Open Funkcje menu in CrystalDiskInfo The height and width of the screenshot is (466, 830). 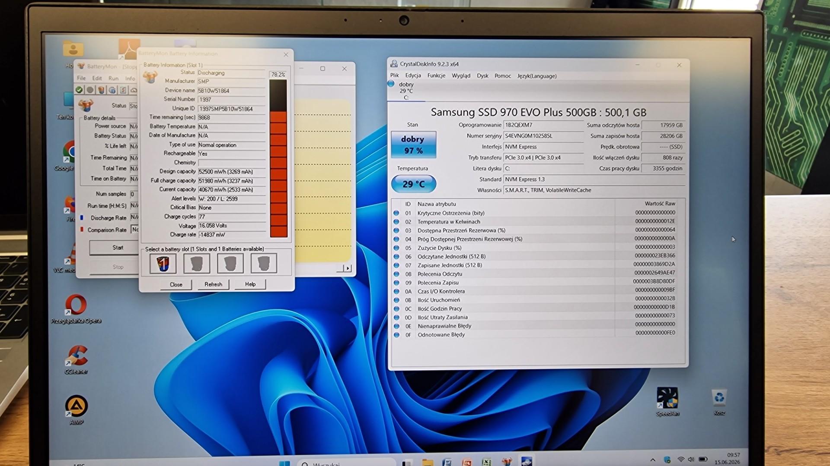436,76
